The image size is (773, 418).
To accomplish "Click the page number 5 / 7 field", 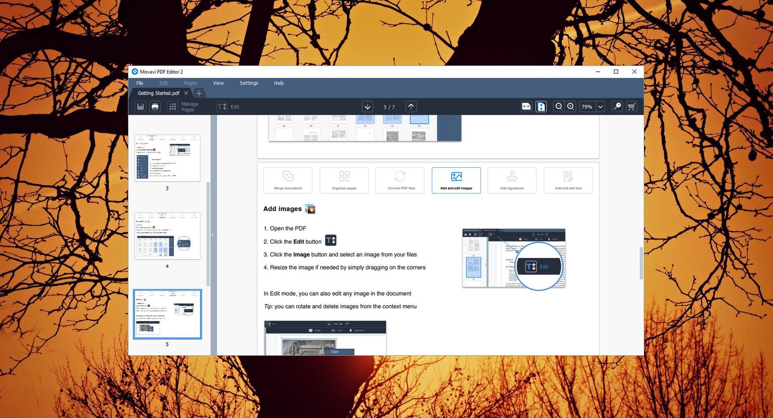I will 389,107.
